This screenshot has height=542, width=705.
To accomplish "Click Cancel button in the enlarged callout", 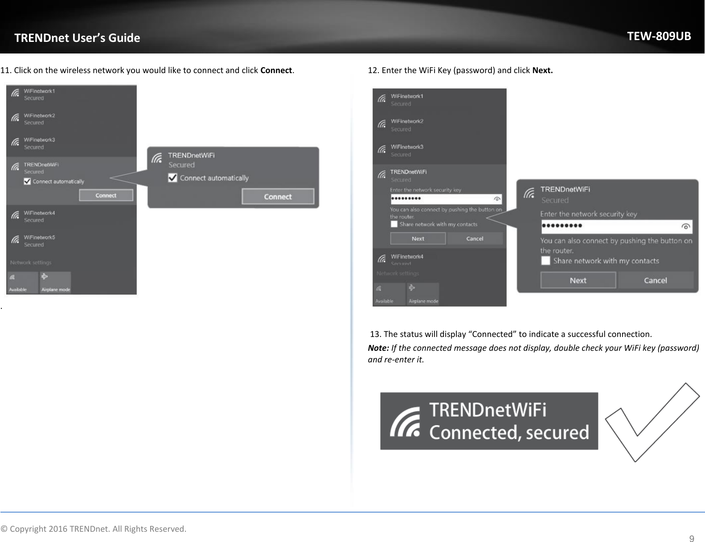I will tap(656, 280).
